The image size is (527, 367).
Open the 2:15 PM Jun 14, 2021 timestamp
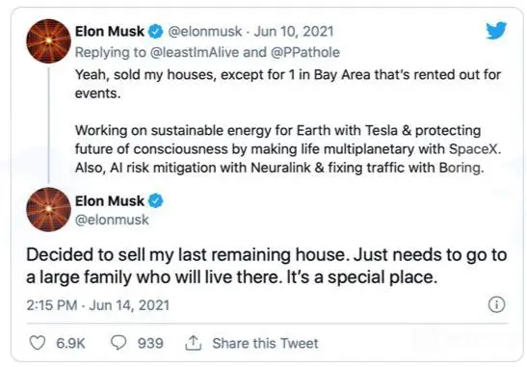pos(98,305)
